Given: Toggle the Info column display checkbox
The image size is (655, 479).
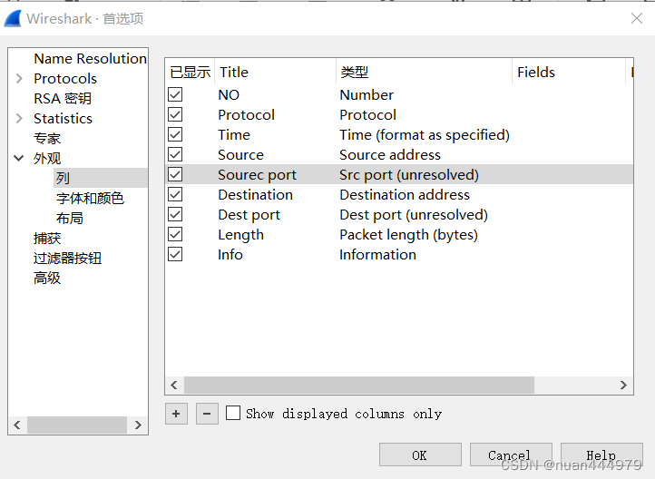Looking at the screenshot, I should click(x=175, y=254).
